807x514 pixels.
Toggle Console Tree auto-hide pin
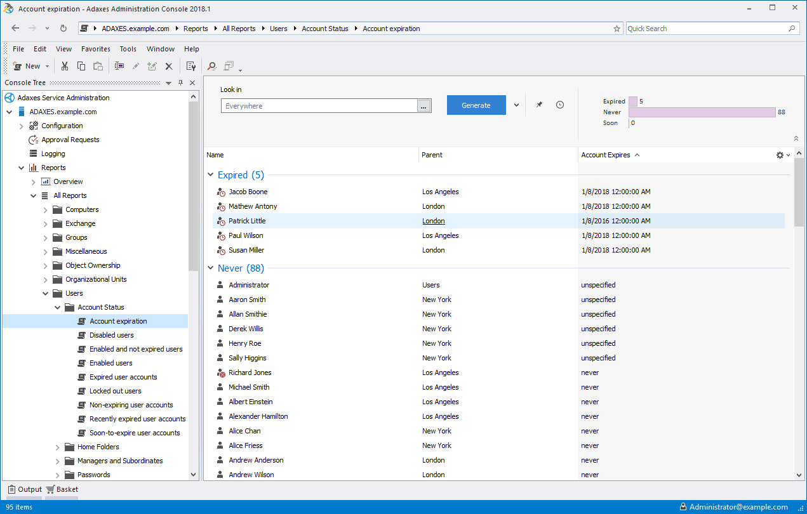[x=181, y=83]
